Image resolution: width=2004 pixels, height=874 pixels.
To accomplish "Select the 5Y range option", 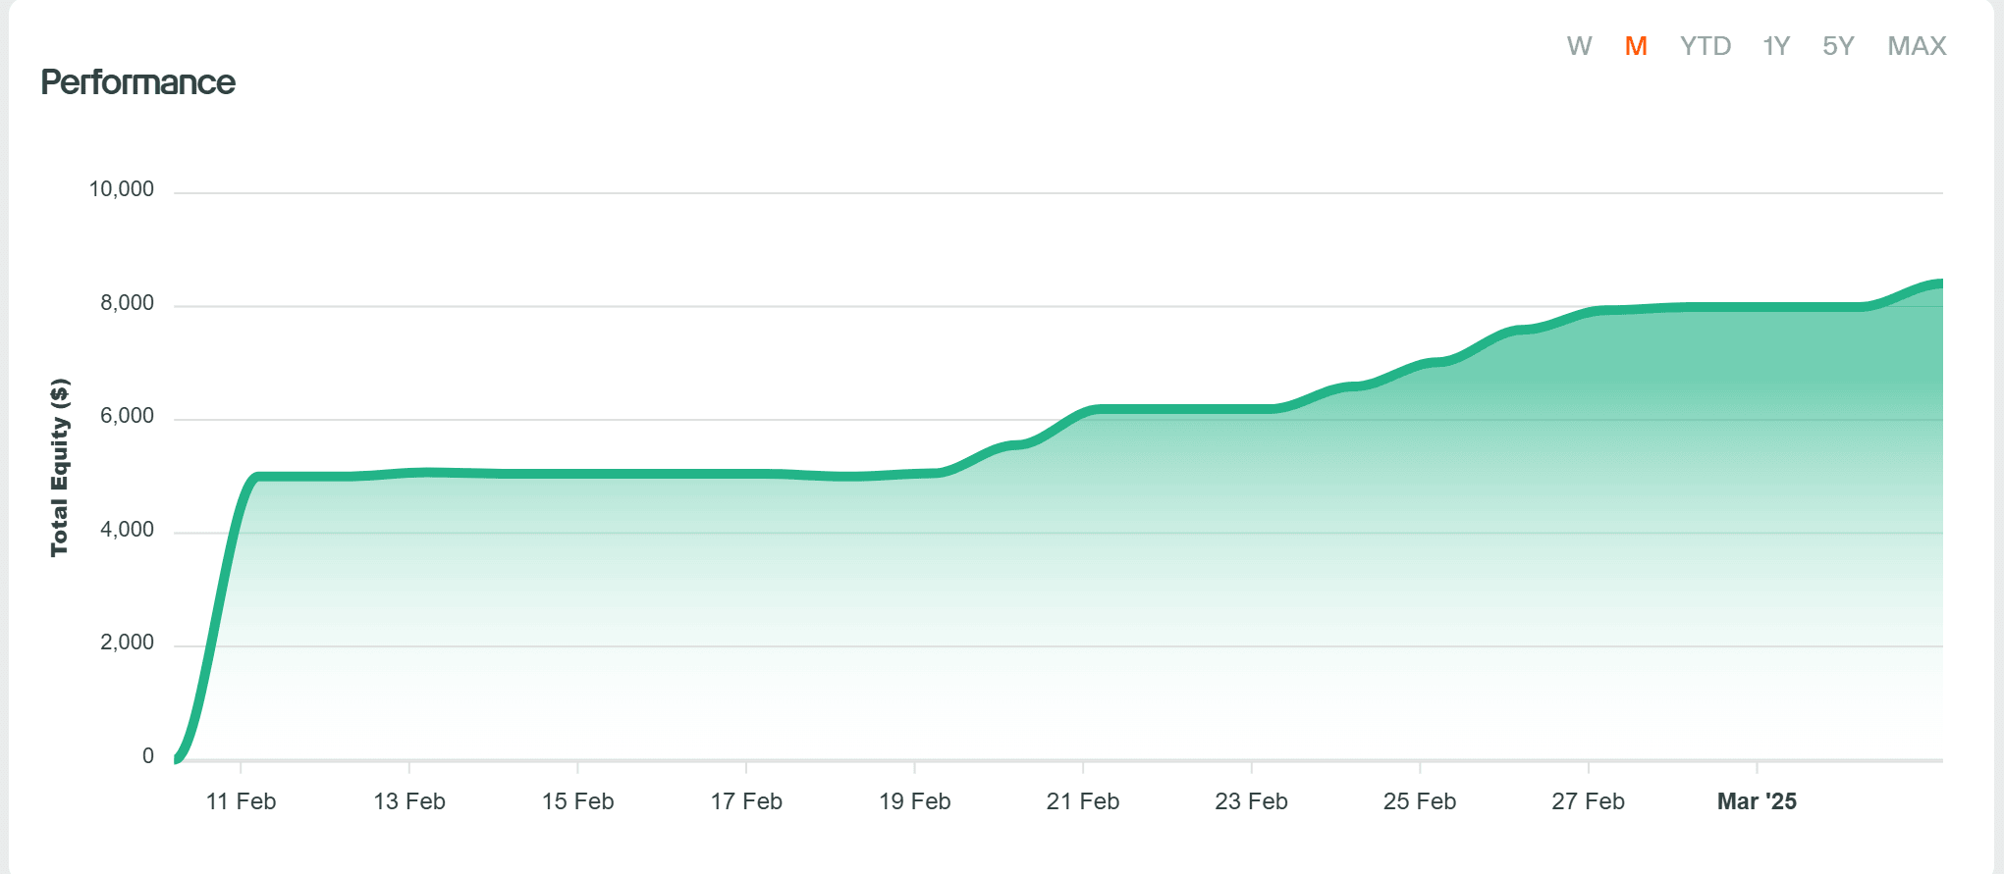I will tap(1838, 46).
